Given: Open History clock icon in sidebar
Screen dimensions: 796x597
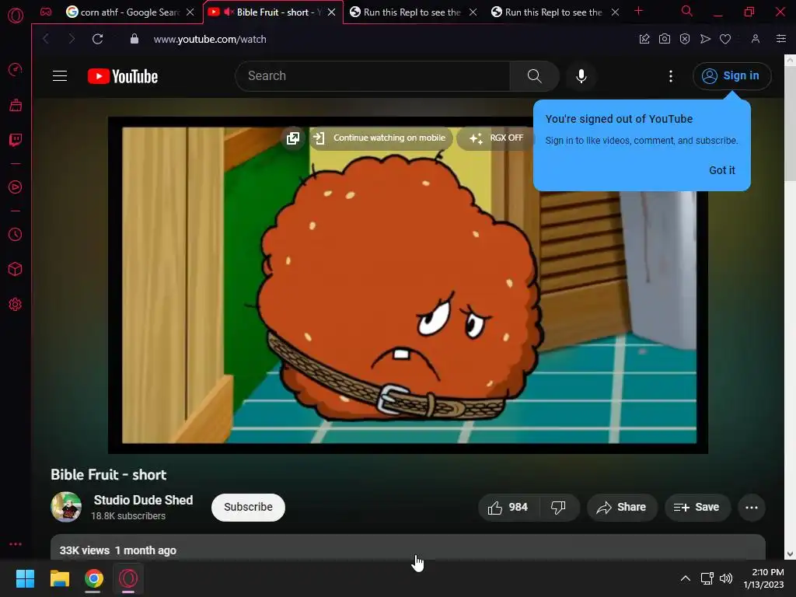Looking at the screenshot, I should [16, 235].
